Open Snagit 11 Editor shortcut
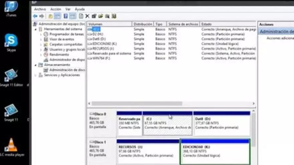Screen dimensions: 294x165 11,76
